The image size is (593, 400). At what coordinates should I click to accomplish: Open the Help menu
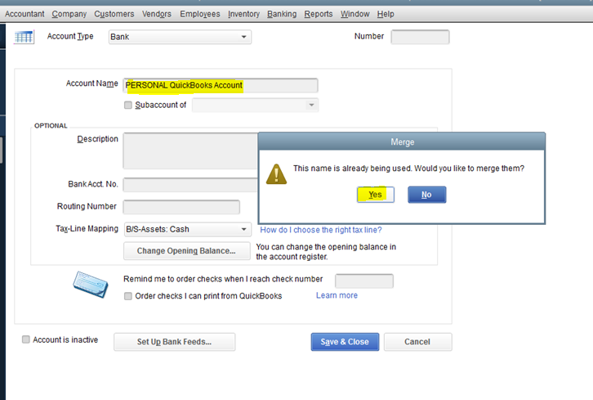click(x=386, y=14)
